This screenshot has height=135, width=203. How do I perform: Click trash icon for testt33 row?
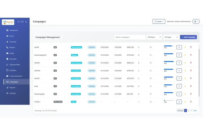coord(191,78)
